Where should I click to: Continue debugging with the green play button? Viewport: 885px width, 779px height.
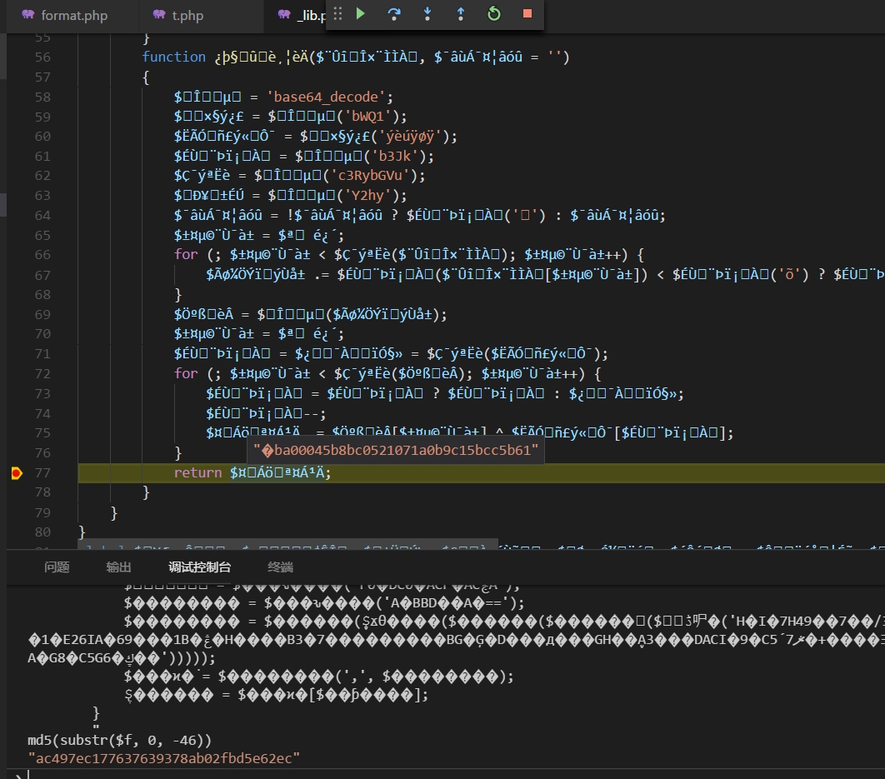point(361,13)
